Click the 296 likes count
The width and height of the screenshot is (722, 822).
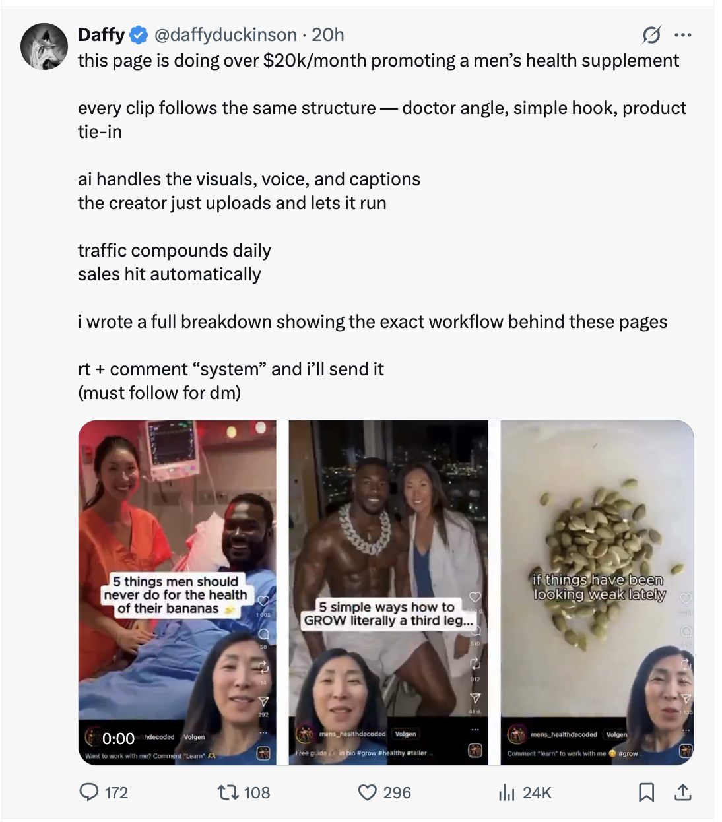click(x=397, y=792)
